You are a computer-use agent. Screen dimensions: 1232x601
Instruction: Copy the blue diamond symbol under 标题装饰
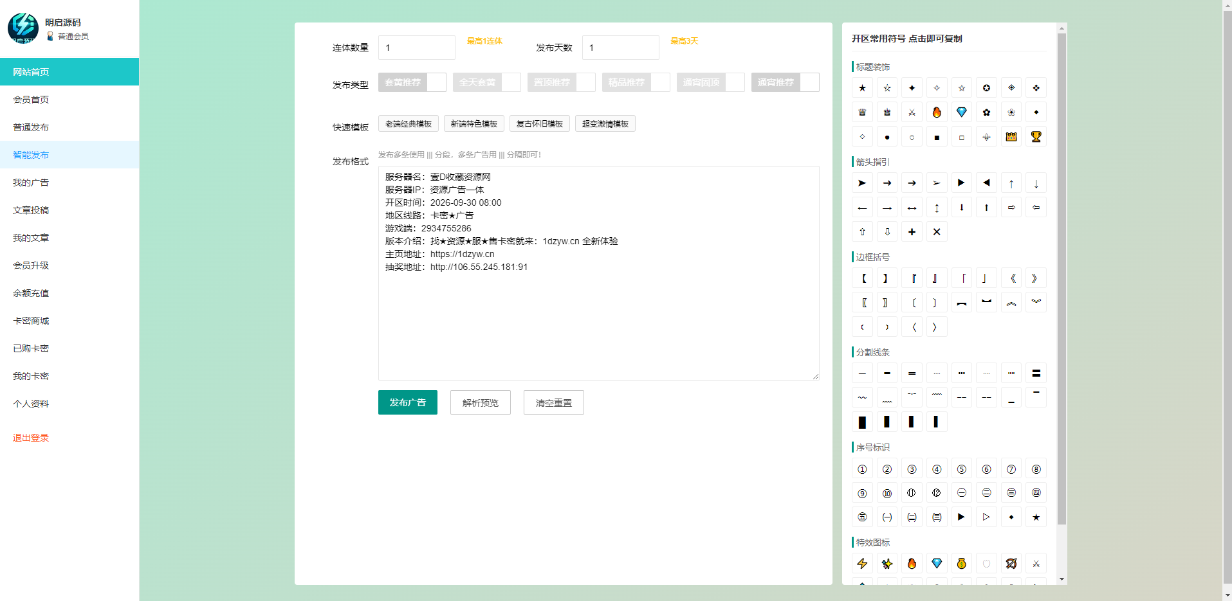[962, 112]
